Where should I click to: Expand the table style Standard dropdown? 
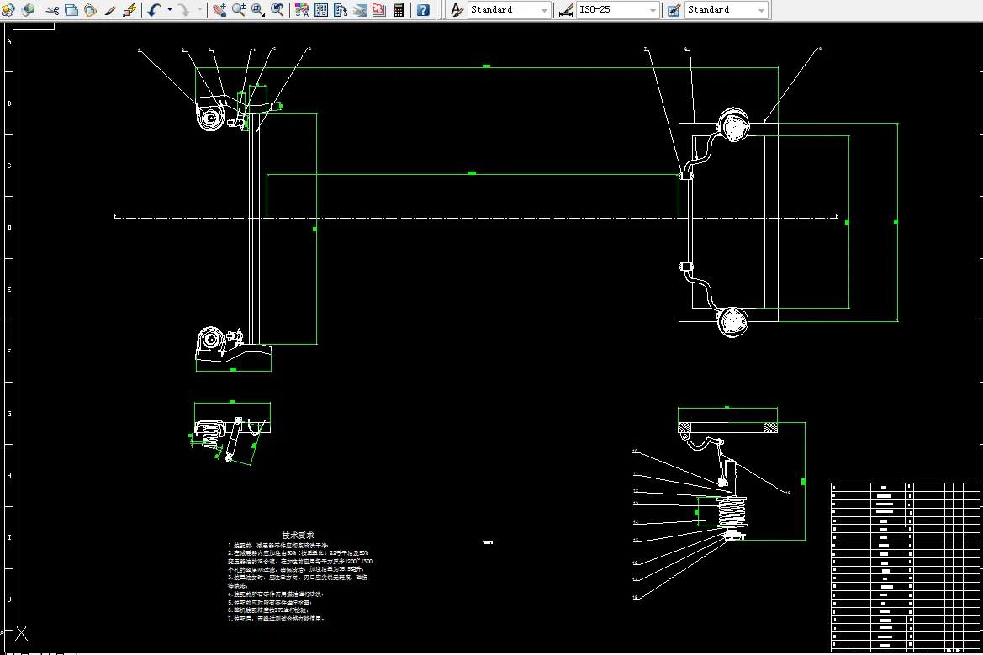click(761, 10)
